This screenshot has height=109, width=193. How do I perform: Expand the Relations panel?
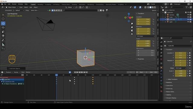(169, 82)
